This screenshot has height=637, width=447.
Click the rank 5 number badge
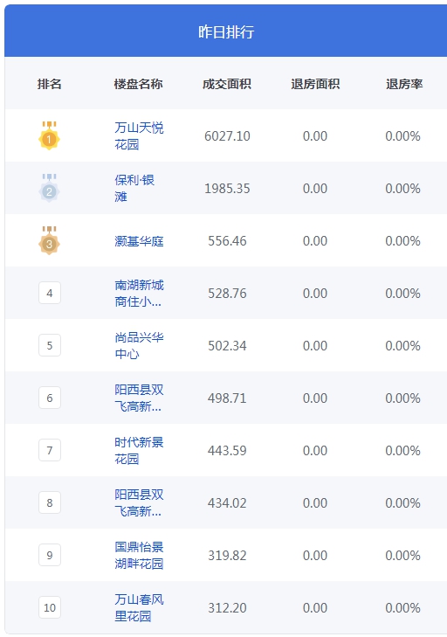[50, 345]
